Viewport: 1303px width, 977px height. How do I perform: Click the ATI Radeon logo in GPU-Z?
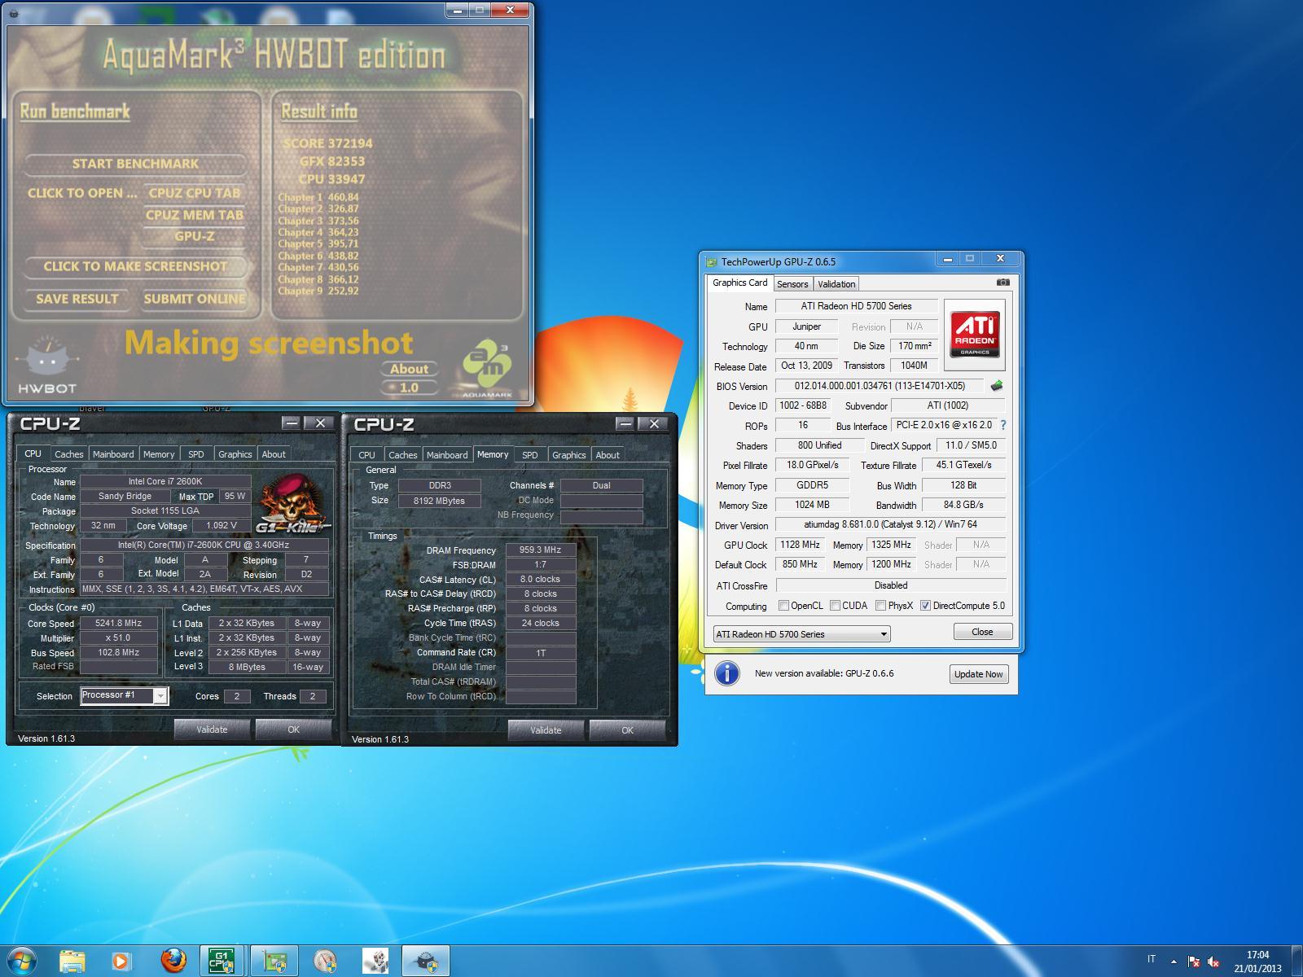pos(974,335)
